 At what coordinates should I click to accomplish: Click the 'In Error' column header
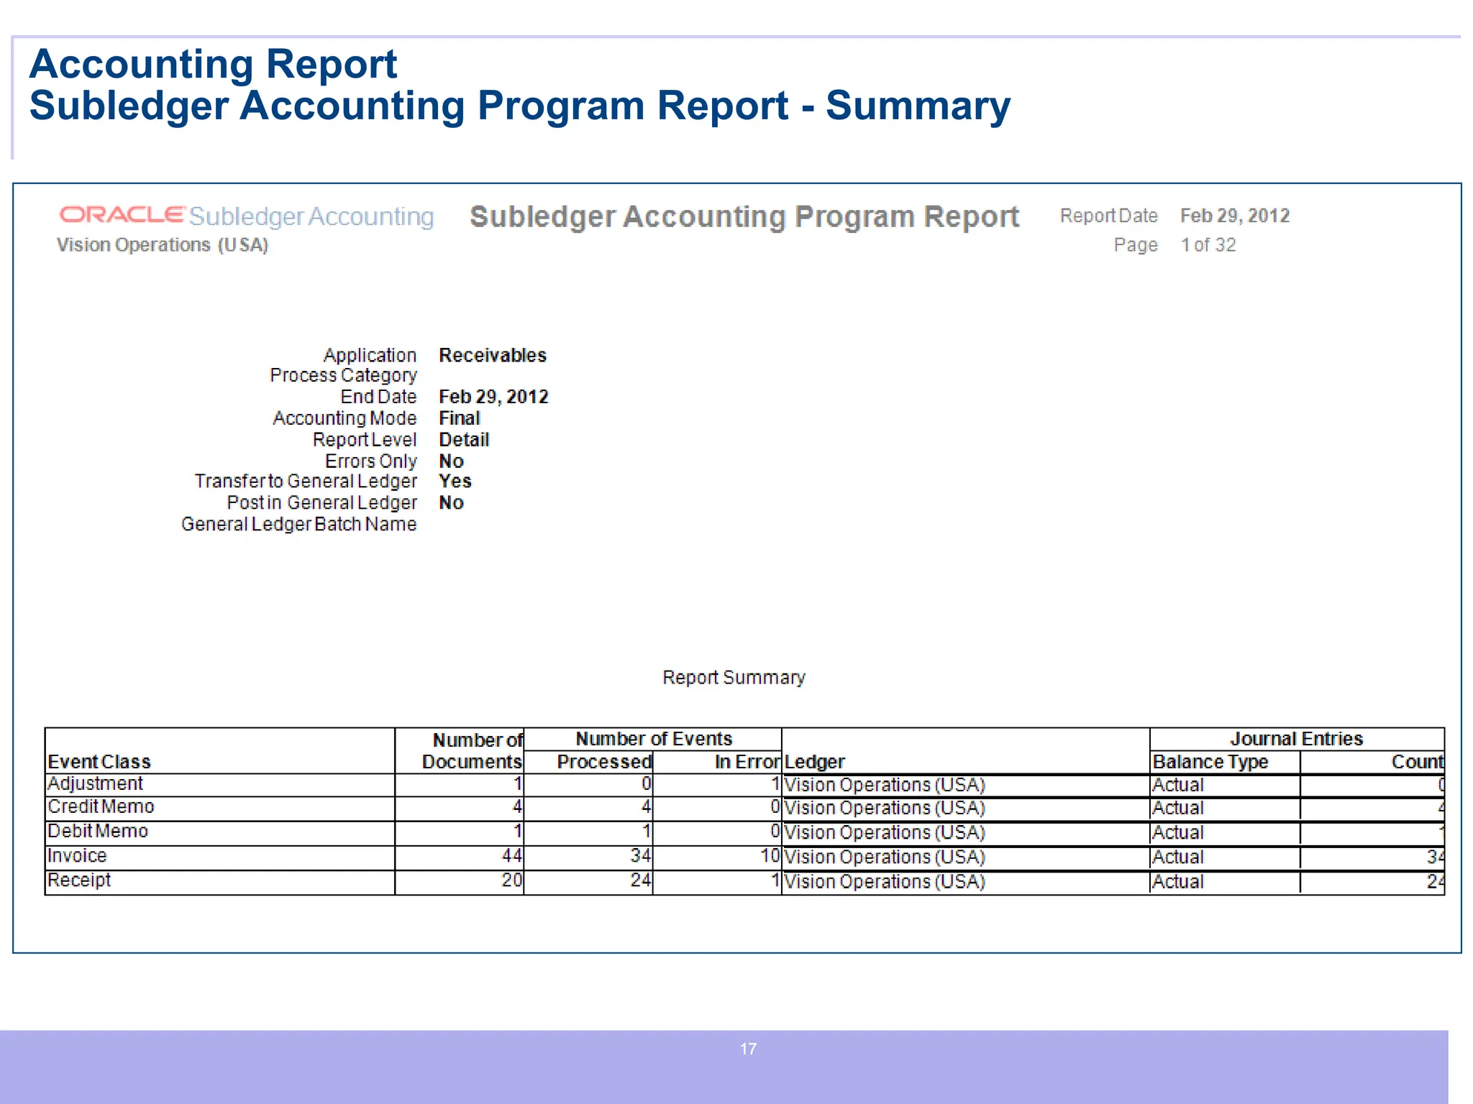click(x=747, y=762)
